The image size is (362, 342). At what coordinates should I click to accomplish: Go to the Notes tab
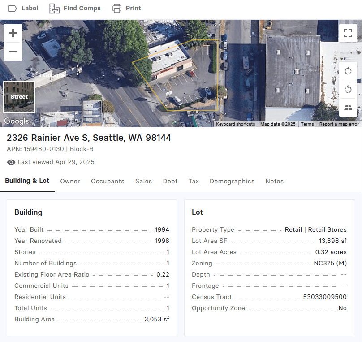[x=274, y=181]
